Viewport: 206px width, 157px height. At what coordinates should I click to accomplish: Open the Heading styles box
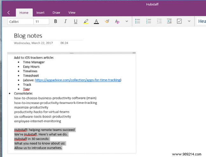point(201,21)
